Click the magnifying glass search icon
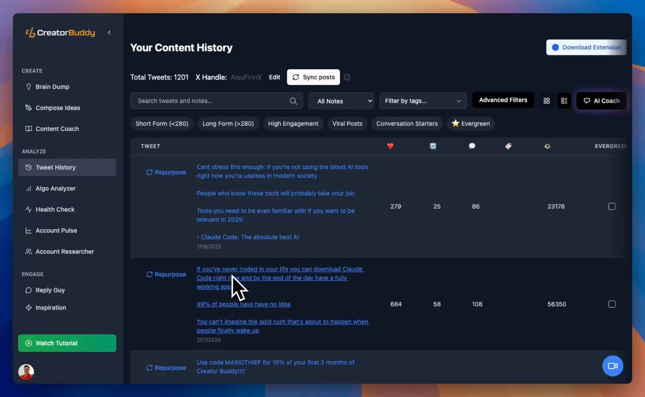The width and height of the screenshot is (645, 397). tap(293, 101)
